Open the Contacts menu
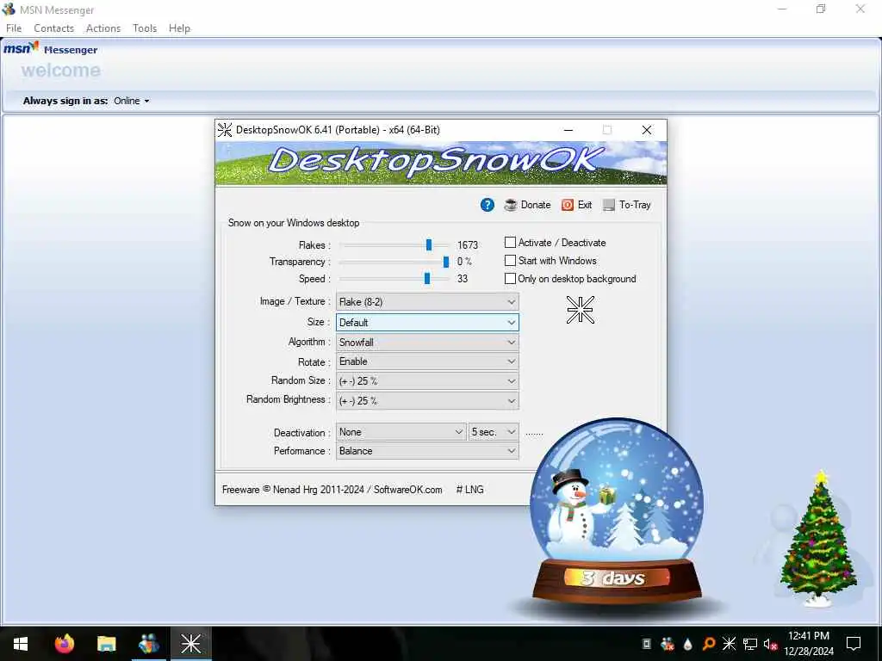This screenshot has width=882, height=661. [x=54, y=28]
